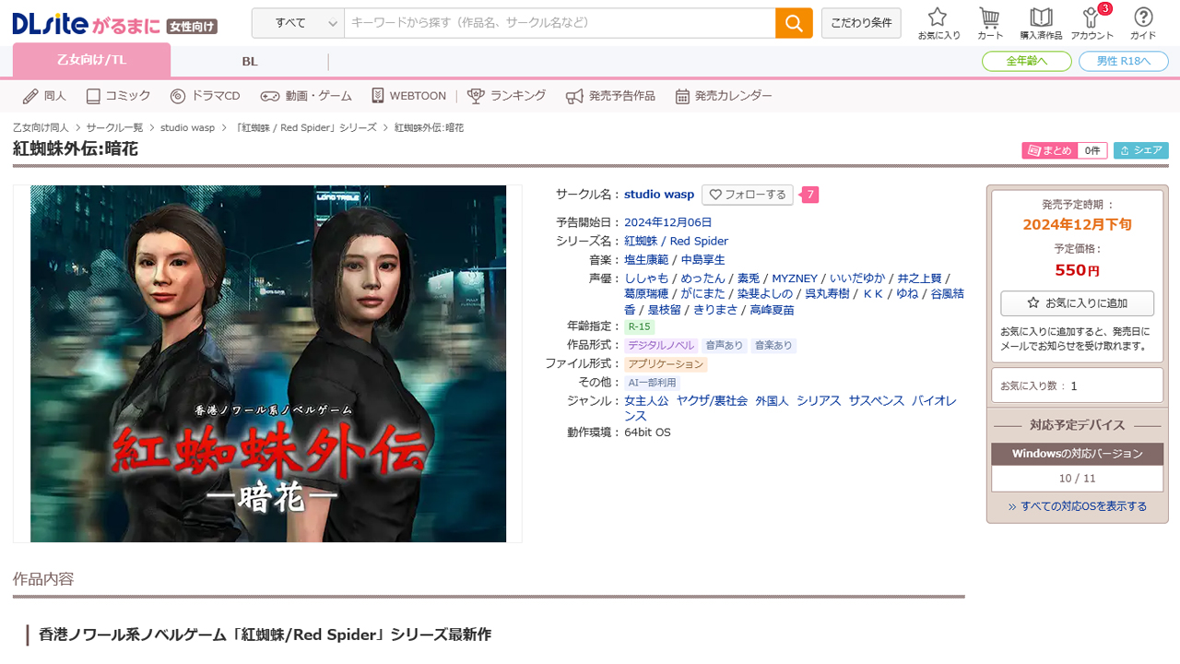Screen dimensions: 1180x664
Task: Expand すべての対応OSを表示する link
Action: pyautogui.click(x=1078, y=506)
